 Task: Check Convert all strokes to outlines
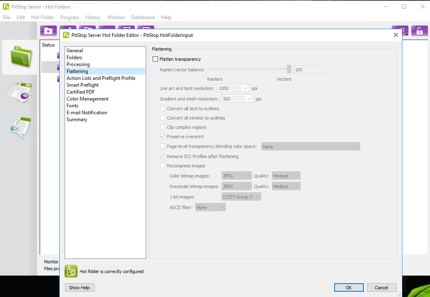pyautogui.click(x=163, y=118)
